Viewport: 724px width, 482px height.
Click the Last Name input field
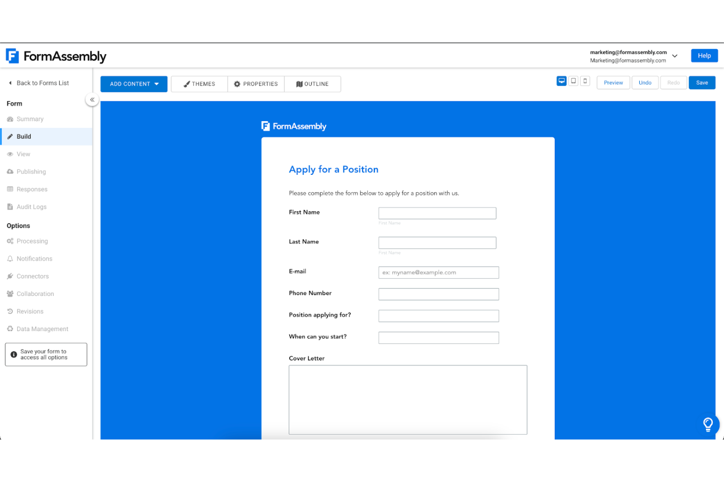(x=437, y=243)
